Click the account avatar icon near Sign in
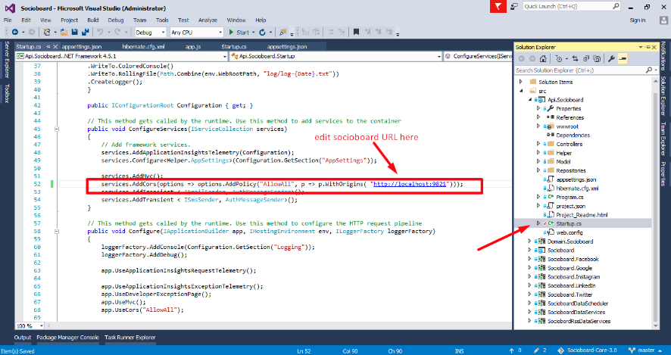 point(663,20)
